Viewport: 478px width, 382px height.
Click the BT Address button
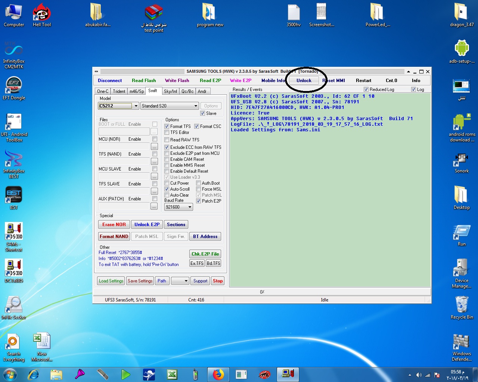[x=205, y=237]
